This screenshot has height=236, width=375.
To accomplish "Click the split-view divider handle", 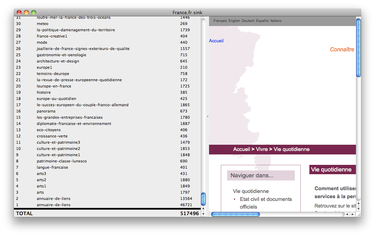I will click(x=207, y=117).
